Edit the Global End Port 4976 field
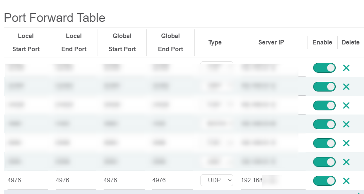The image size is (364, 194). coord(170,180)
